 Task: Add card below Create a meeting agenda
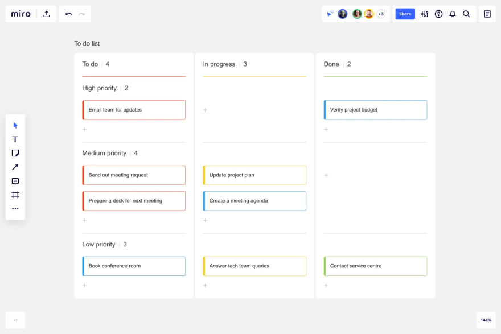[x=206, y=220]
